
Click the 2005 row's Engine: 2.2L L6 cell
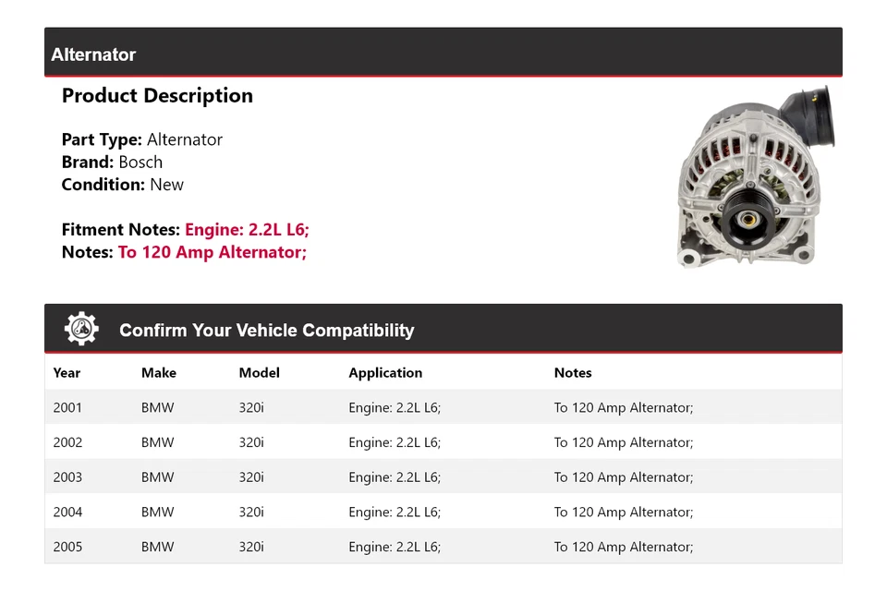pyautogui.click(x=395, y=547)
